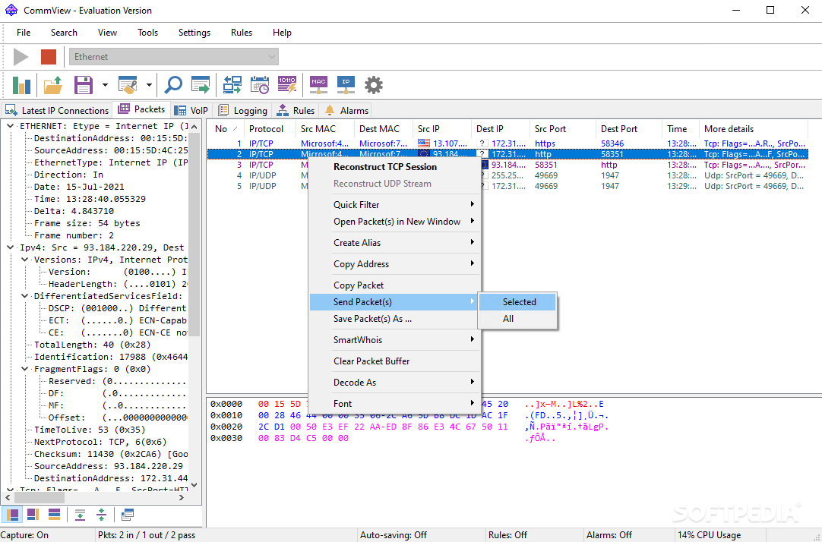Expand the Decode As submenu

[394, 383]
